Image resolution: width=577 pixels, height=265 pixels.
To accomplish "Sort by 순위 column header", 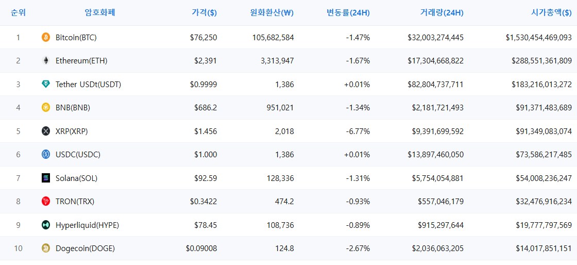I will [x=19, y=12].
